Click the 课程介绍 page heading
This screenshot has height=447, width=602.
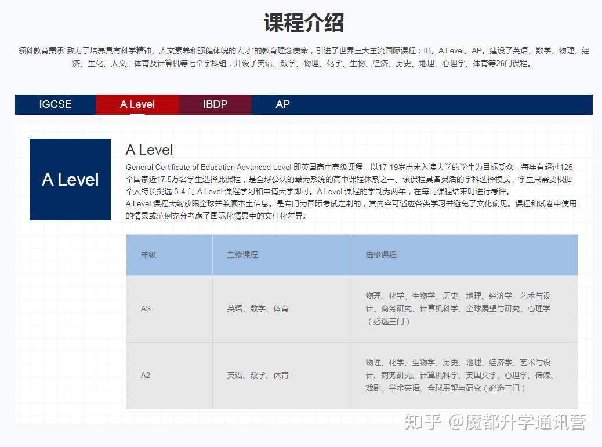pyautogui.click(x=304, y=23)
